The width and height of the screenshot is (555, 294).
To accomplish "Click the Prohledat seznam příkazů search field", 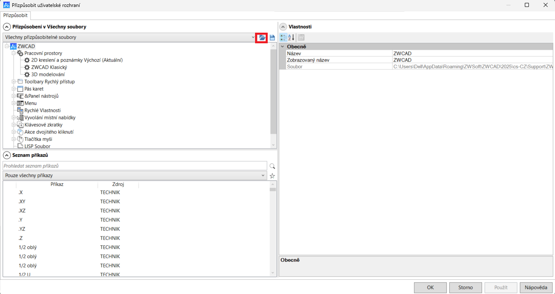I will point(135,166).
